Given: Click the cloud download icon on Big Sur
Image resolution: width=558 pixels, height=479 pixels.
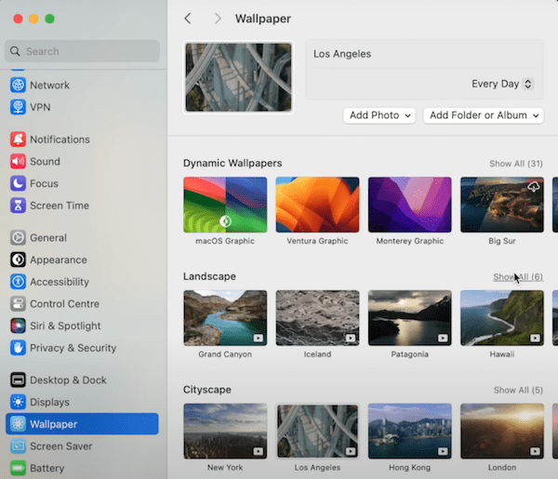Looking at the screenshot, I should point(534,186).
